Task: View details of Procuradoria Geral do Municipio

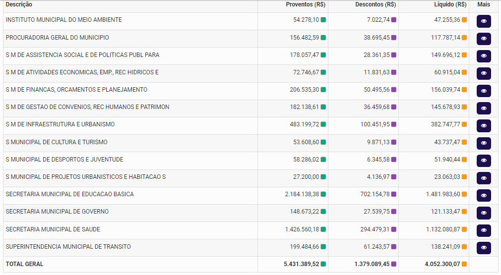Action: [x=484, y=39]
